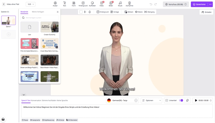
Task: Open the Hintergrund tool in top toolbar
Action: click(83, 4)
